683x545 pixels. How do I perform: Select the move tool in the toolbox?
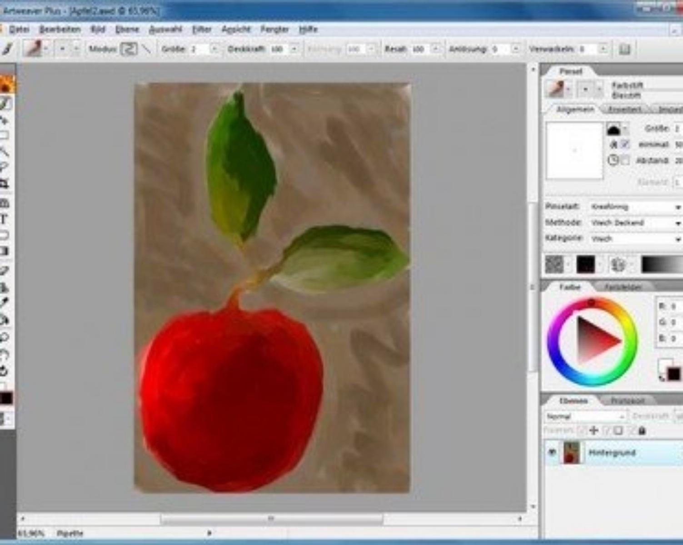click(4, 120)
